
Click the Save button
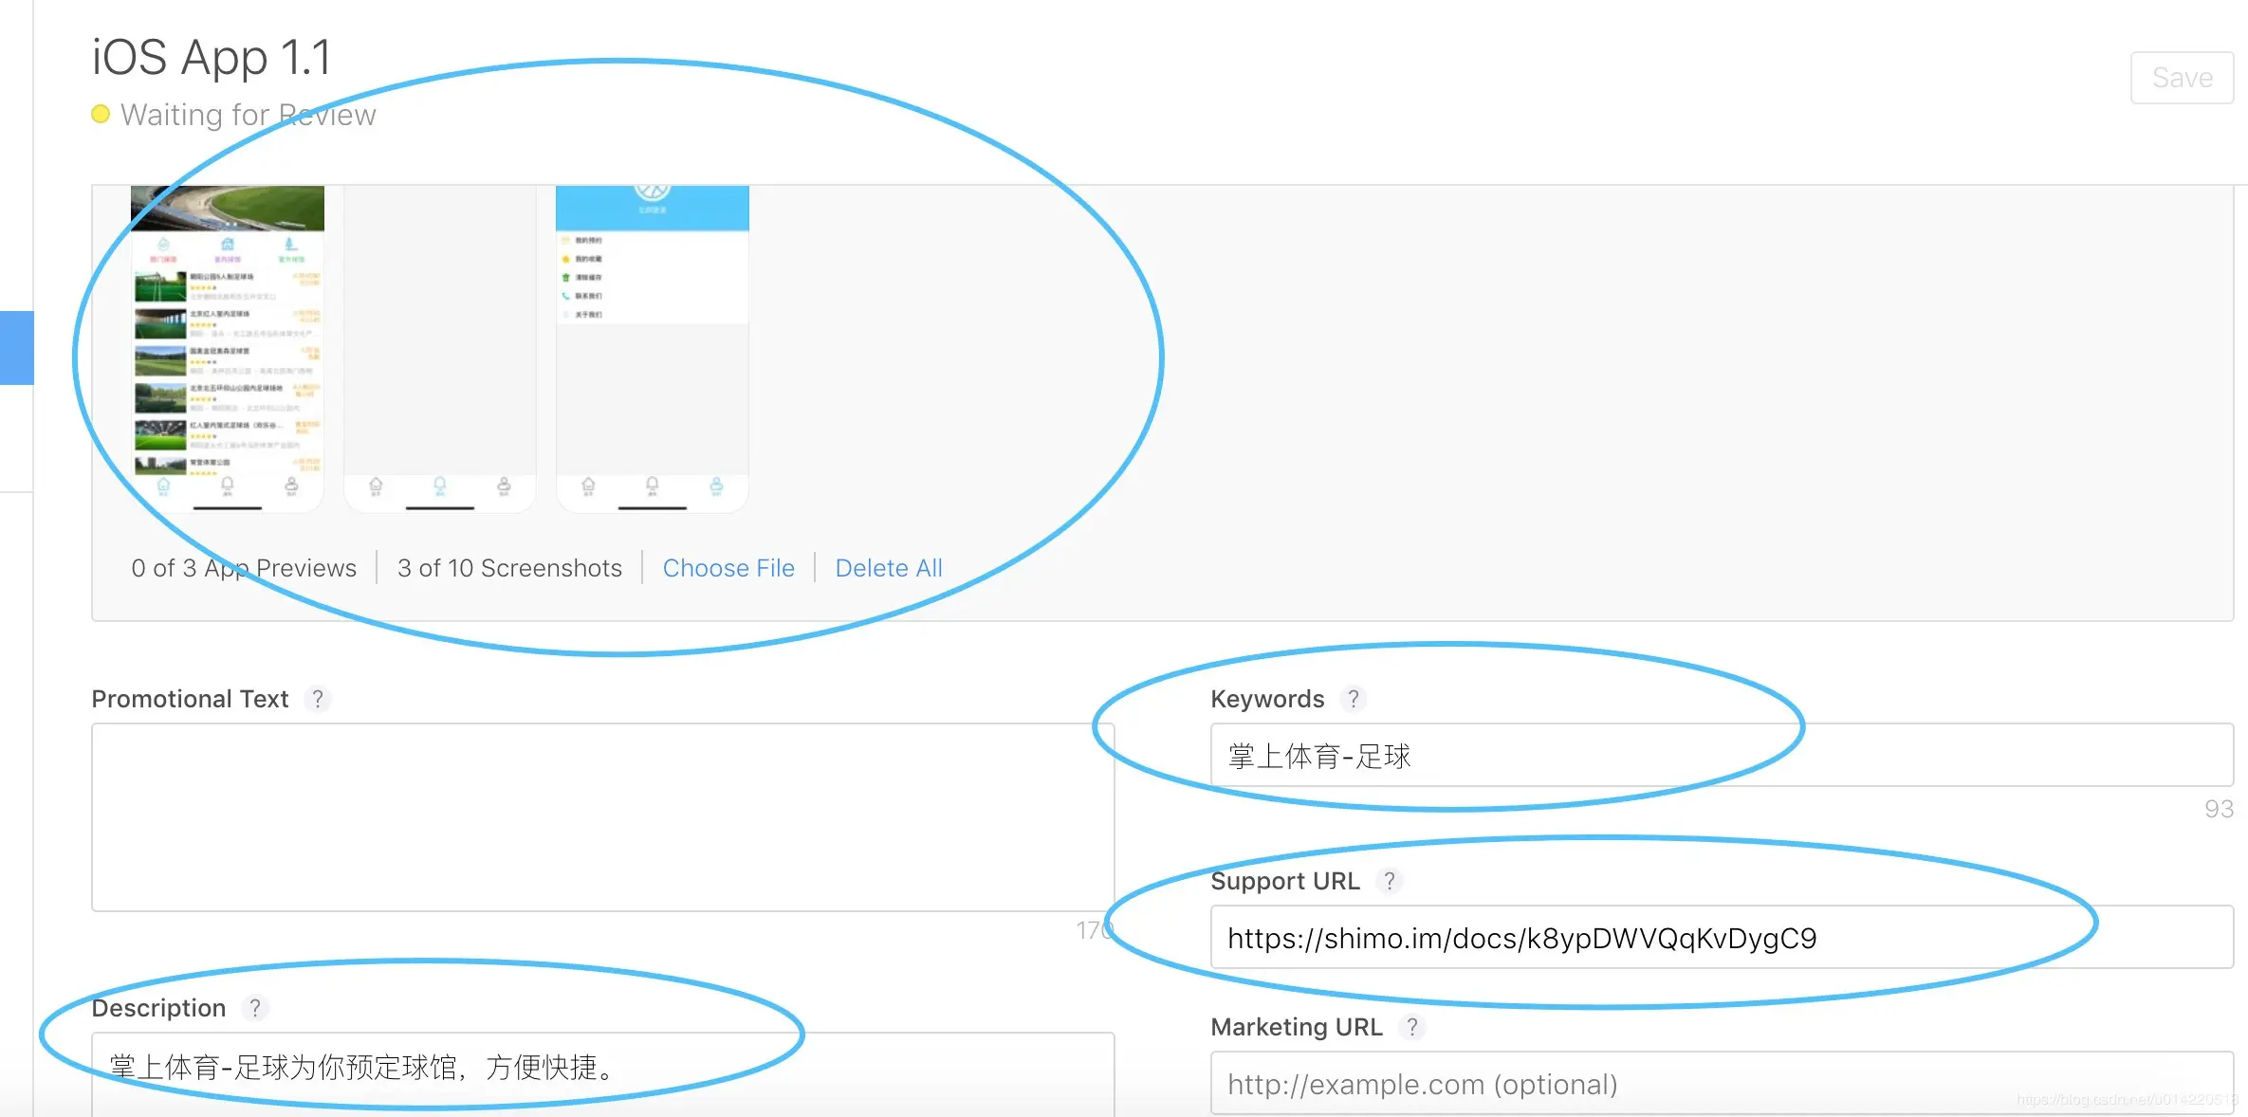click(2182, 78)
